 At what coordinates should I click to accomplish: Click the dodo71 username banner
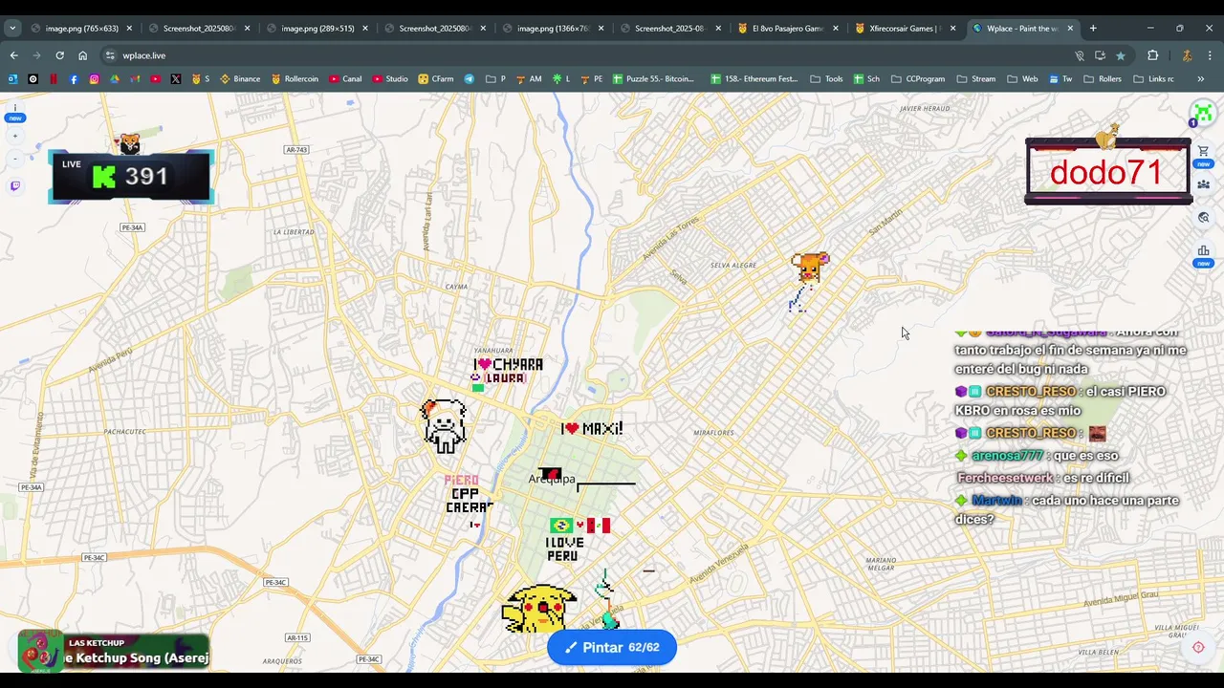pos(1107,173)
